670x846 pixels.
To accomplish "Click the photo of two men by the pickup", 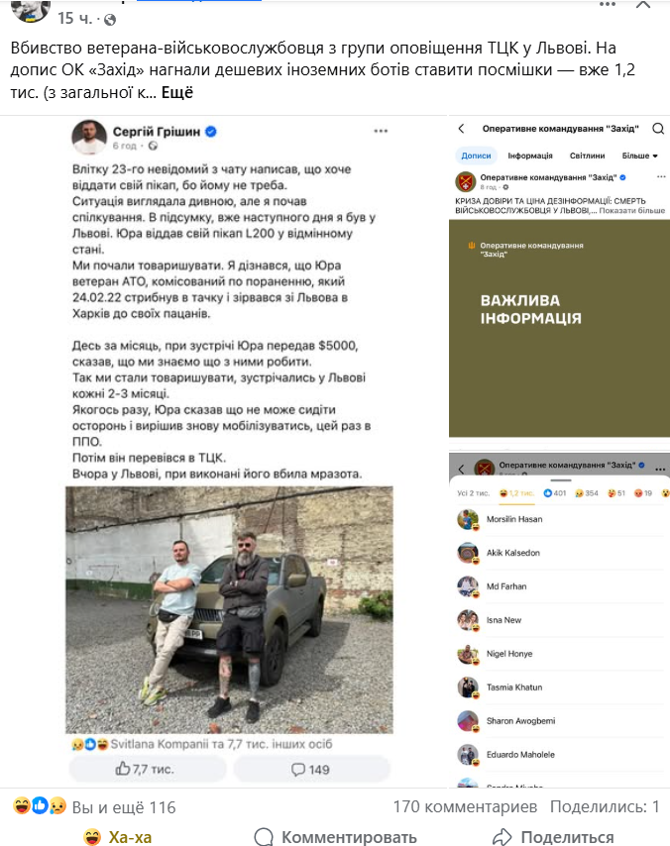I will (230, 609).
